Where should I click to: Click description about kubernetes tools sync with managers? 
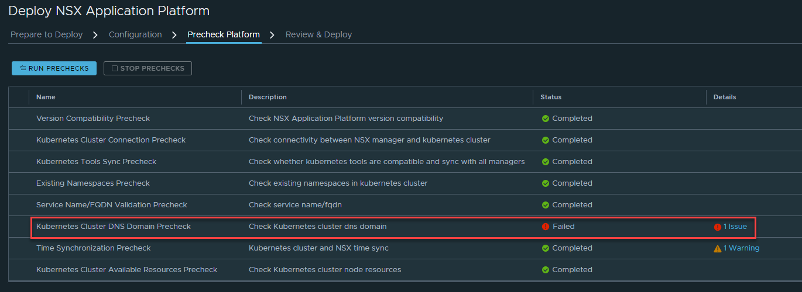click(387, 162)
